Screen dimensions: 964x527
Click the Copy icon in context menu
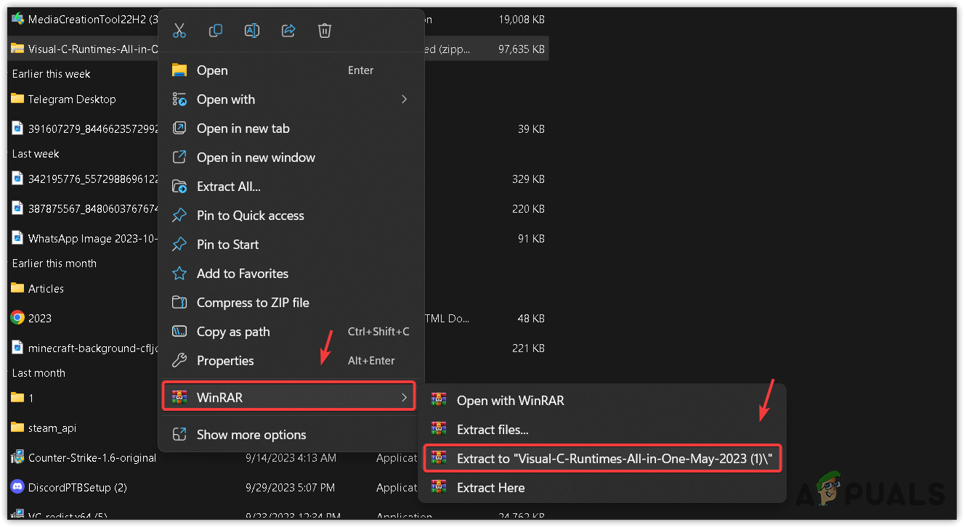[216, 30]
